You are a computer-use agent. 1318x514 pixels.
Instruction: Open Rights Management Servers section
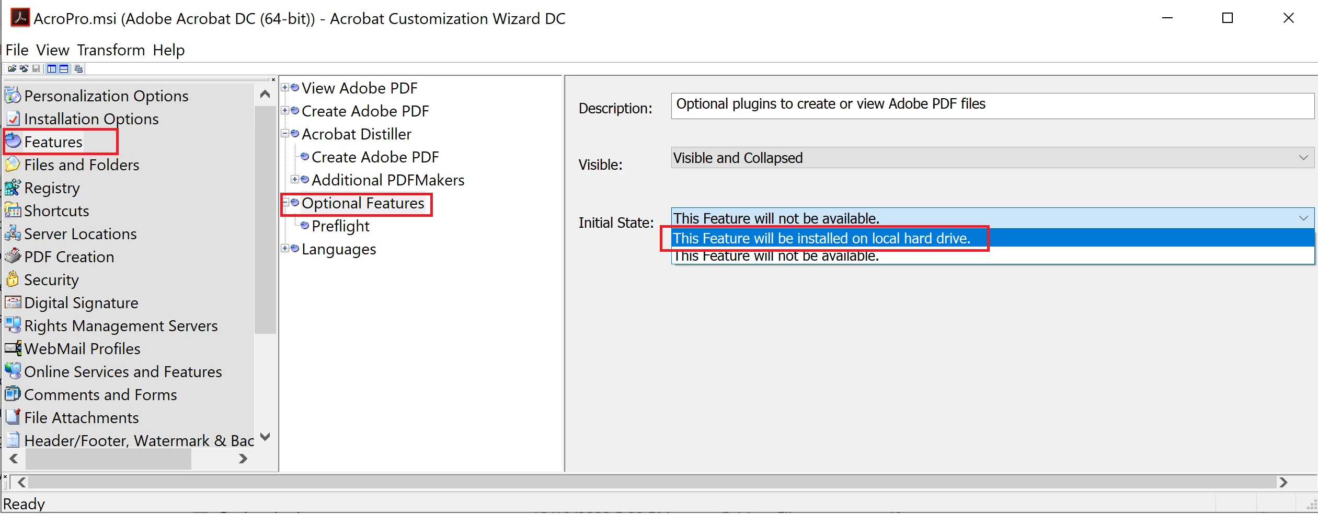point(121,325)
